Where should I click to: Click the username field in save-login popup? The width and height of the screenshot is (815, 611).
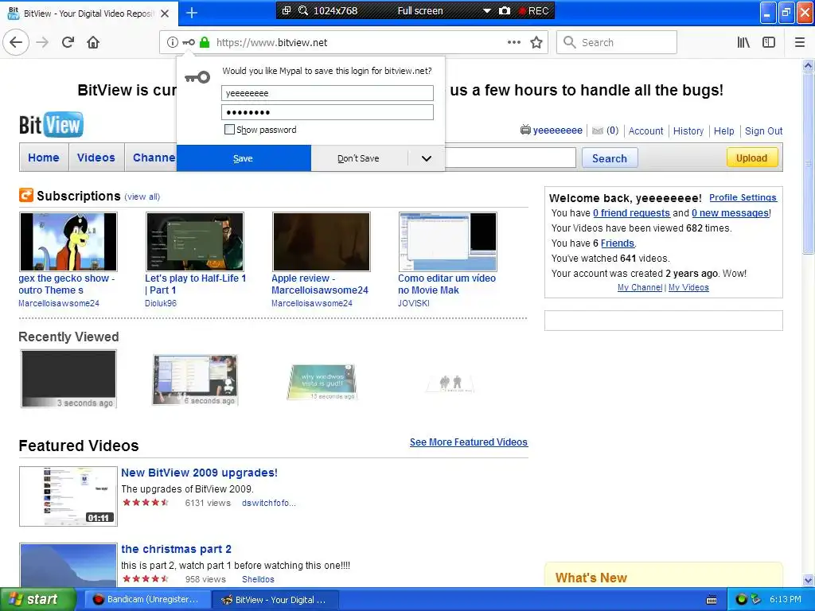327,93
